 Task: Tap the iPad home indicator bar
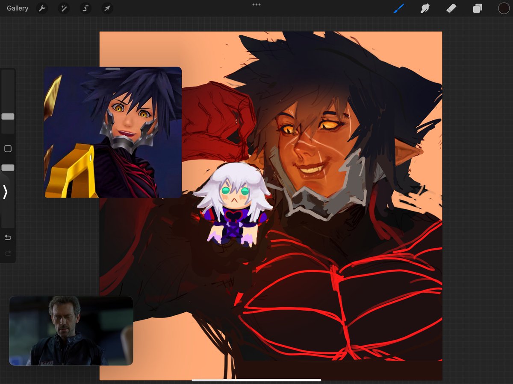point(256,380)
